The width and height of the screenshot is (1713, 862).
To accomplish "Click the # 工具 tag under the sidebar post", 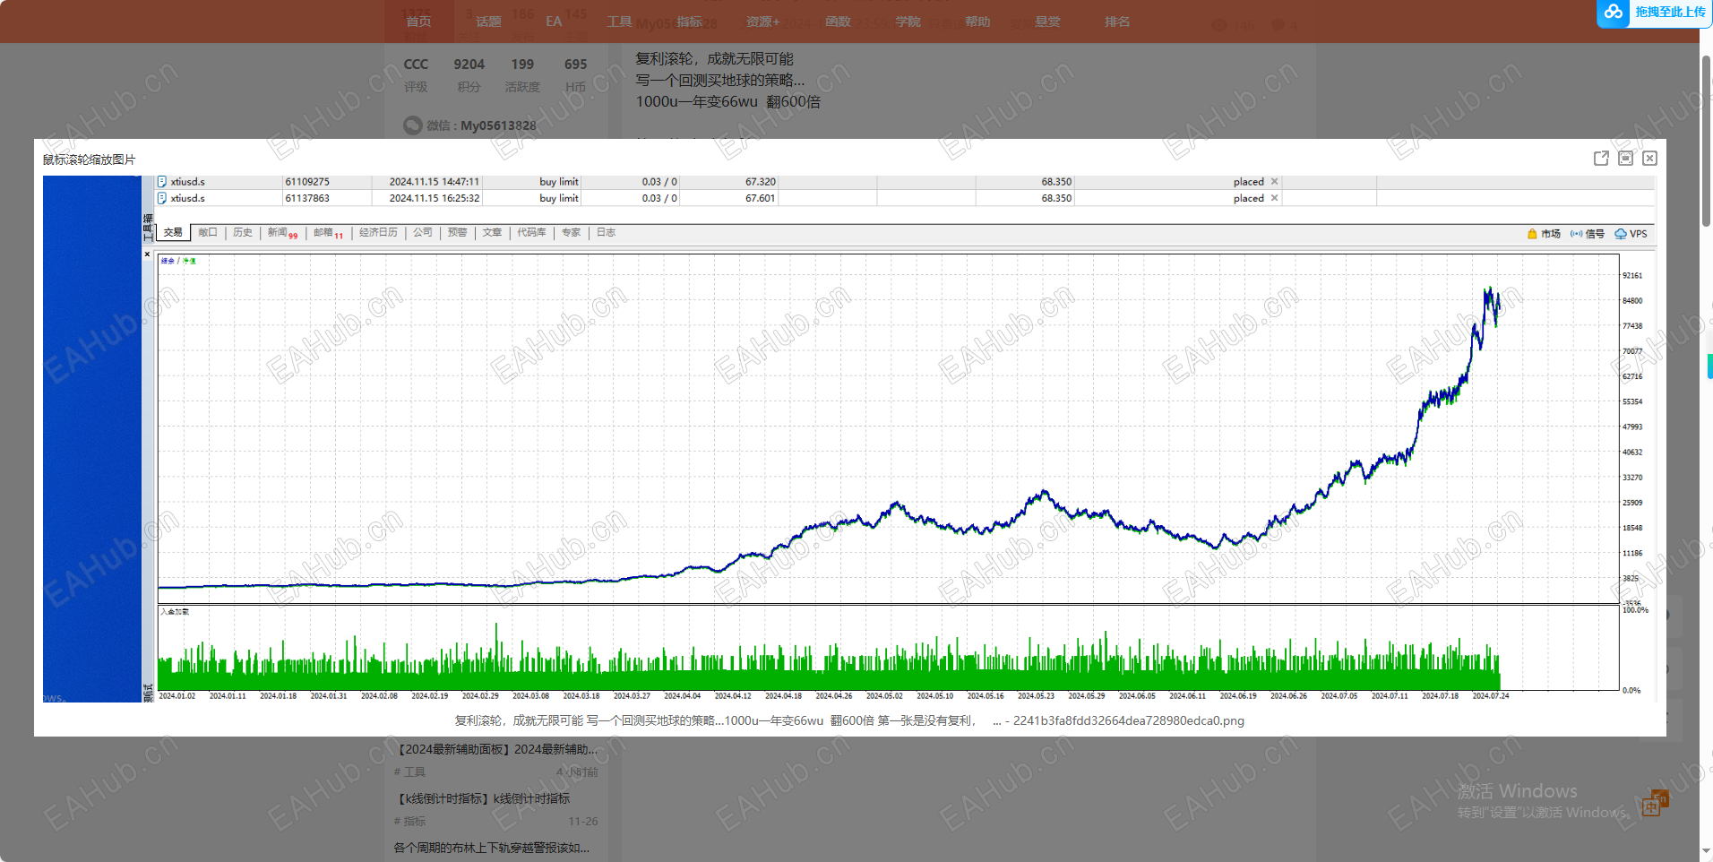I will 409,771.
